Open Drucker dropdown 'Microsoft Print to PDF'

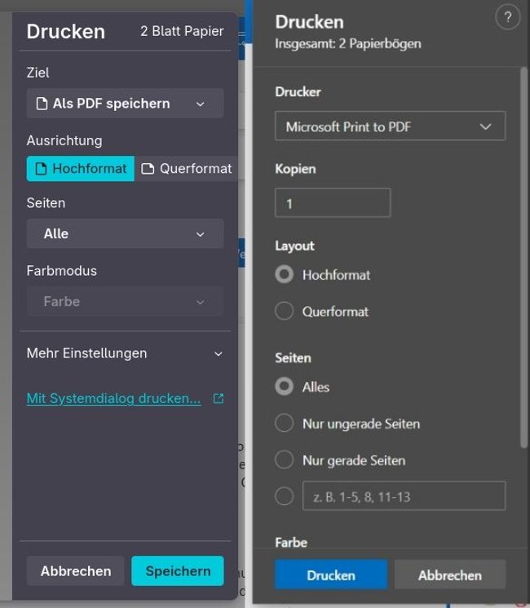pyautogui.click(x=390, y=126)
